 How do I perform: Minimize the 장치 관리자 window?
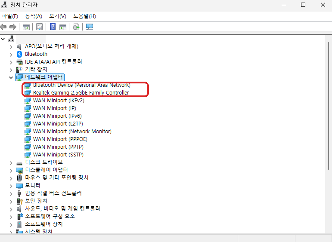(284, 5)
